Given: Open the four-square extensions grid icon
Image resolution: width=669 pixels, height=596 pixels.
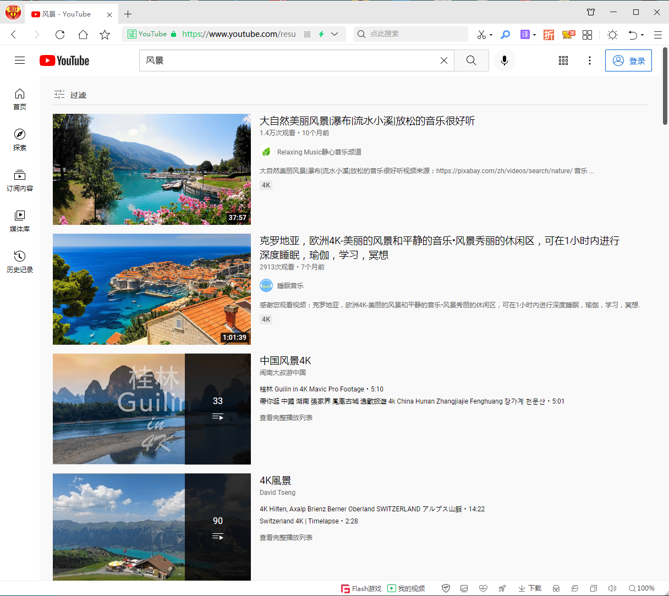Looking at the screenshot, I should tap(588, 35).
